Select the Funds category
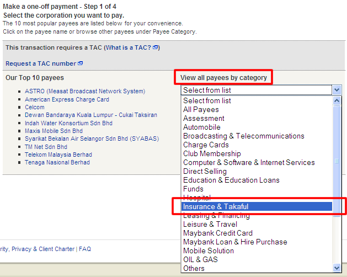This screenshot has height=277, width=347. (x=257, y=189)
